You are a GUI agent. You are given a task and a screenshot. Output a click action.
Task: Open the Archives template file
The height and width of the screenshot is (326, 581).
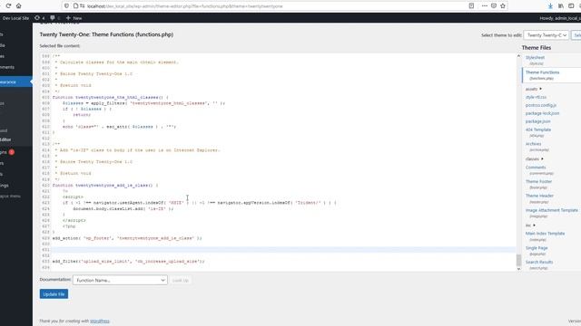533,144
